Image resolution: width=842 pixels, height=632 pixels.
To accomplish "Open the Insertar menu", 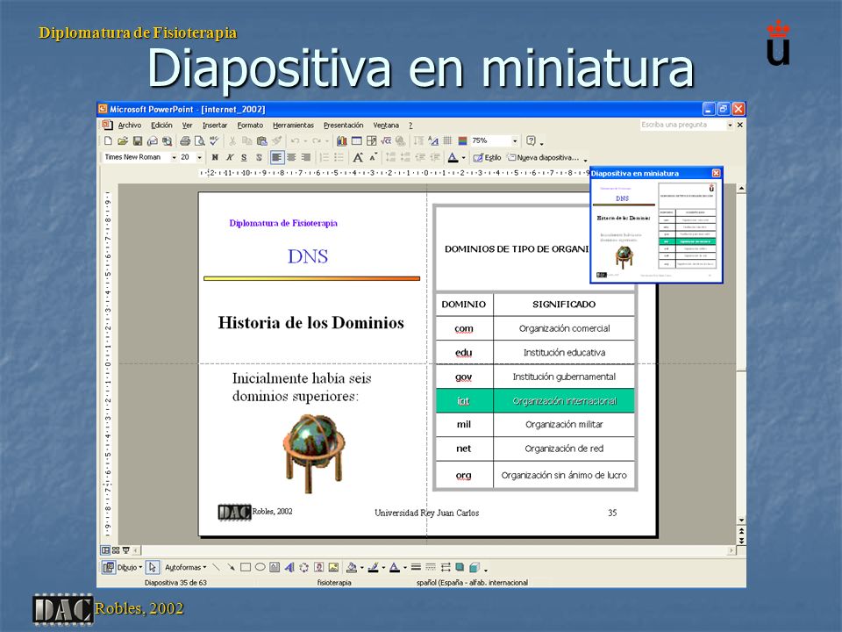I will click(x=215, y=126).
